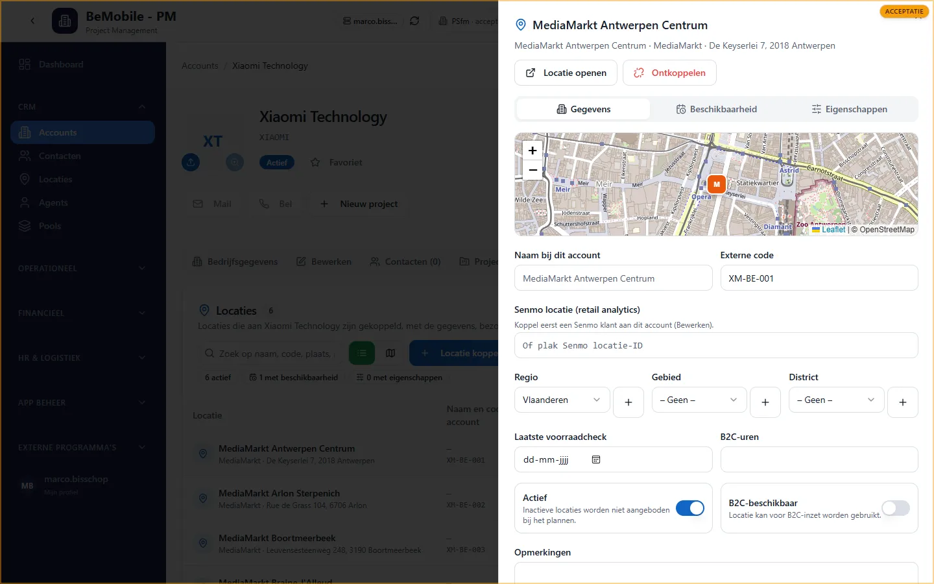
Task: Filter by 1 met beschikbaarheid chip
Action: (x=294, y=377)
